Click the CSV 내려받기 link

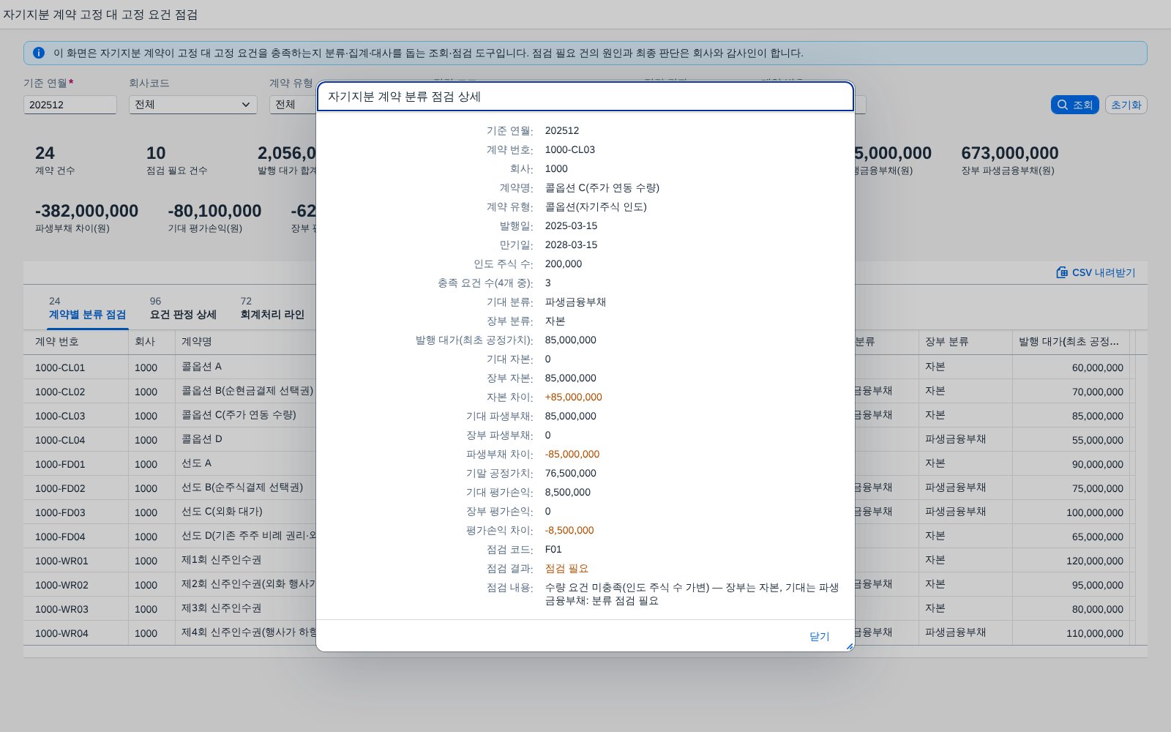click(x=1096, y=272)
